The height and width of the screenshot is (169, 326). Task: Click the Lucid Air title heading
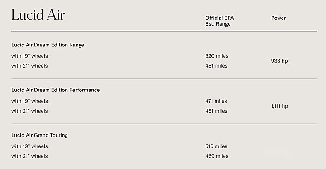tap(38, 15)
